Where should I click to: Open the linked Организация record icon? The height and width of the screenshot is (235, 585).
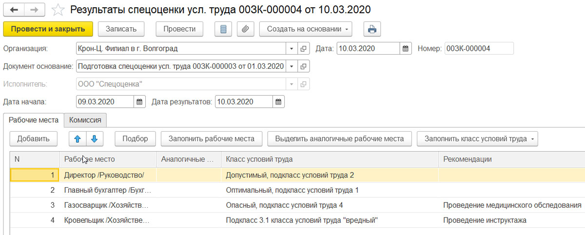[x=303, y=48]
